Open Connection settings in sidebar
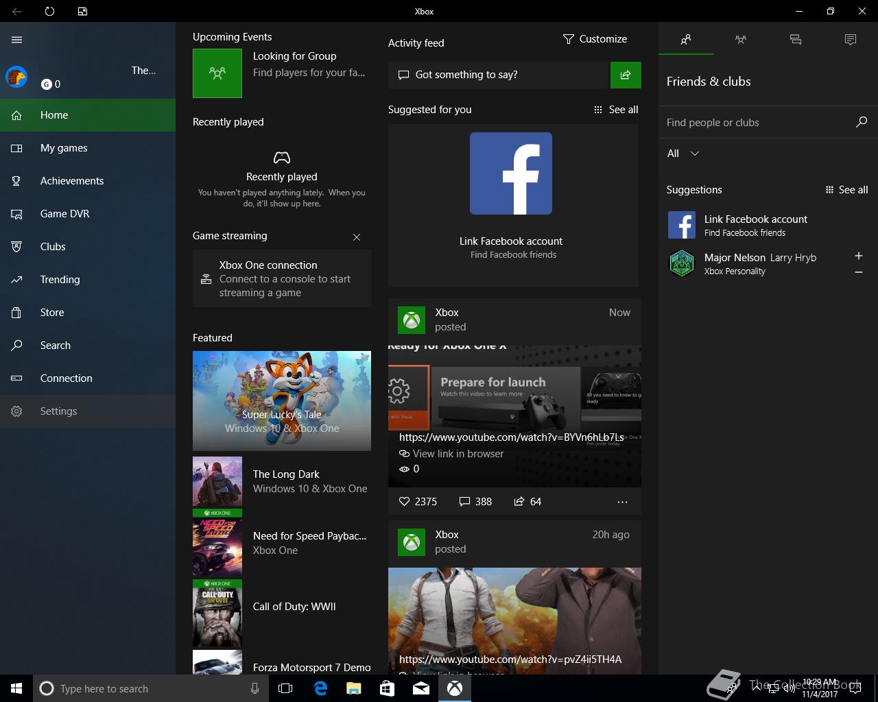Screen dimensions: 878x702 click(88, 378)
